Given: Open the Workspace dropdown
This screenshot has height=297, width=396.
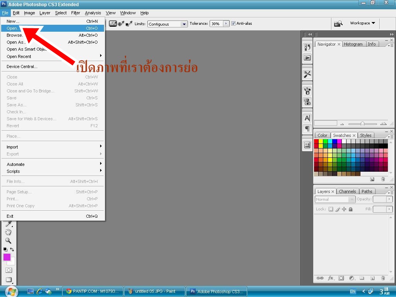Looking at the screenshot, I should (x=362, y=23).
